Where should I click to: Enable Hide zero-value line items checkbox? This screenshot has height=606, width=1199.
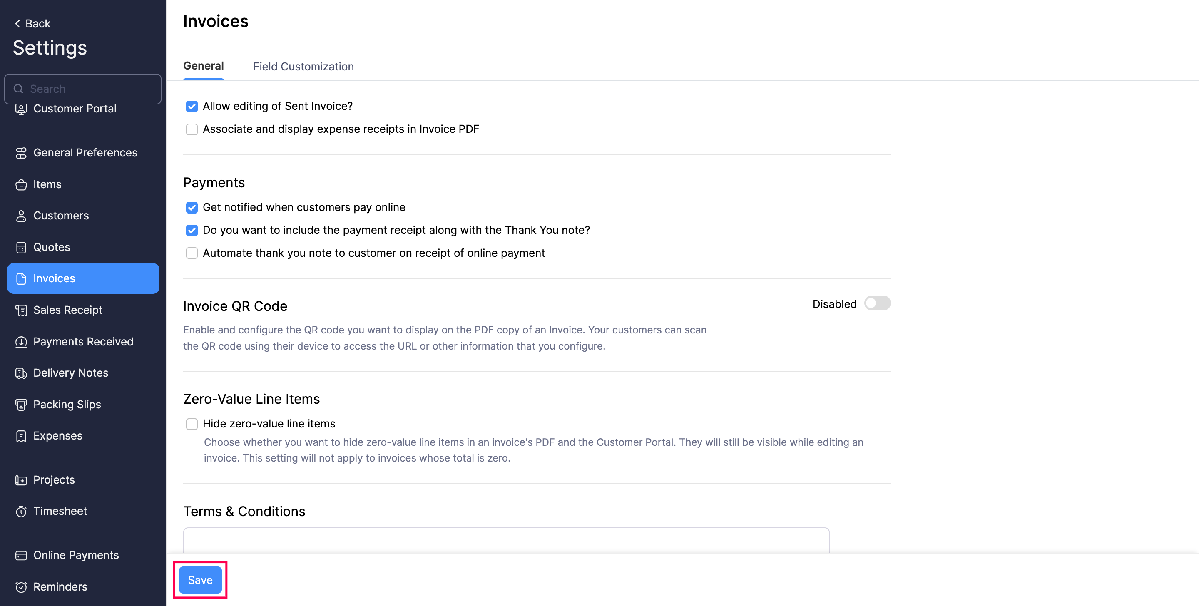(x=192, y=424)
